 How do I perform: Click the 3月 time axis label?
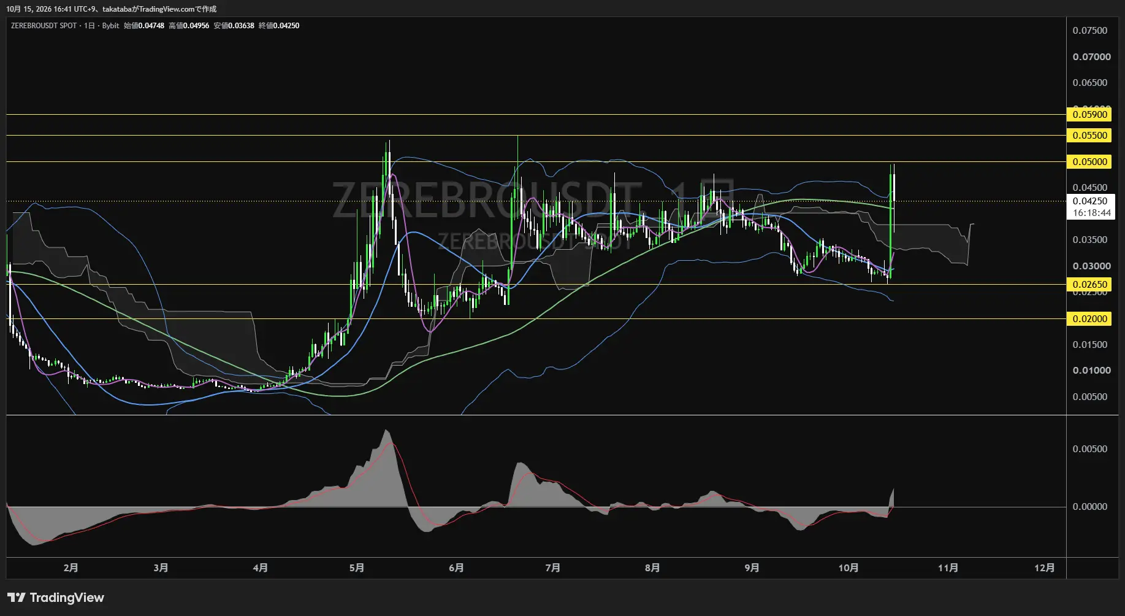tap(161, 568)
